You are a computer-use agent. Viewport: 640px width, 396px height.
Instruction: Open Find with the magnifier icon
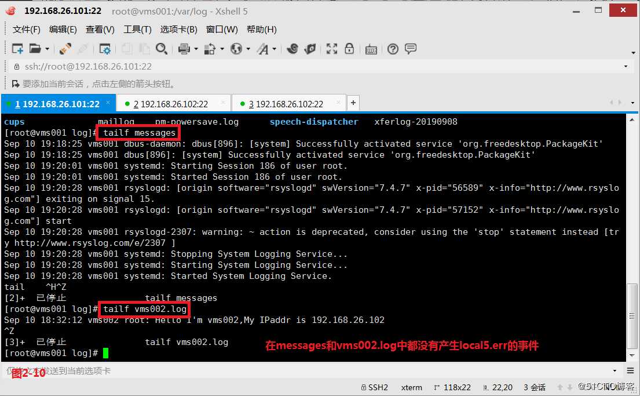pos(161,49)
